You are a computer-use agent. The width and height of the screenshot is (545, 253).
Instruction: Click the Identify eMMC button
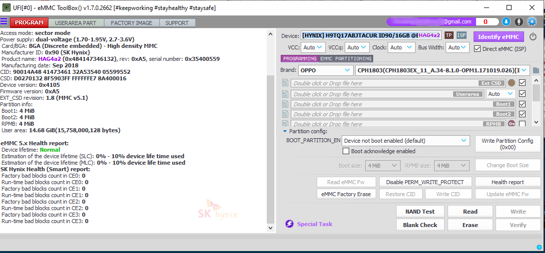click(499, 37)
